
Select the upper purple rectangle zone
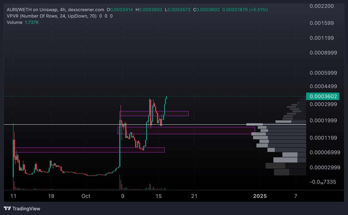(154, 113)
